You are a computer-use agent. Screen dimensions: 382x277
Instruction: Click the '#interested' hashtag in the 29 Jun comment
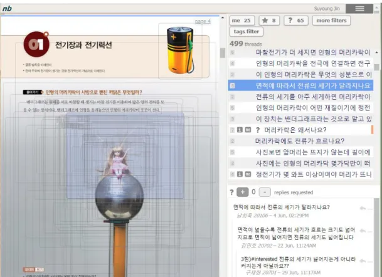click(263, 259)
